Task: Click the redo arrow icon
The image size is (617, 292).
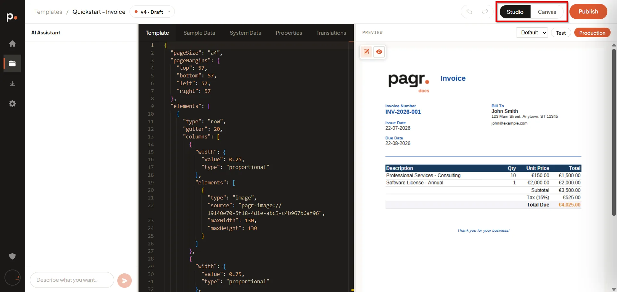Action: [x=485, y=12]
